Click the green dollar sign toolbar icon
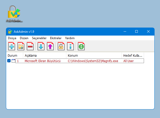The height and width of the screenshot is (118, 160). coord(81,46)
